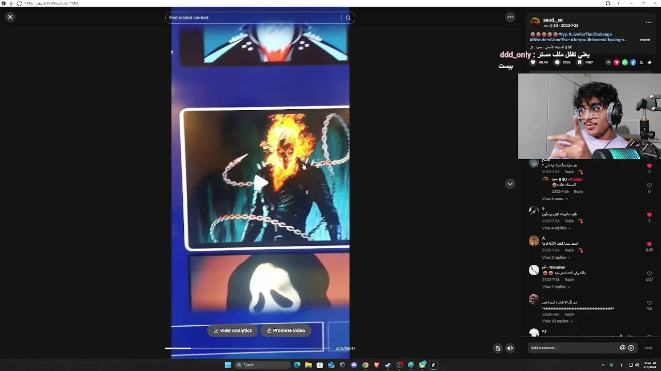This screenshot has width=661, height=371.
Task: Open the three-dot menu above the video
Action: (x=510, y=17)
